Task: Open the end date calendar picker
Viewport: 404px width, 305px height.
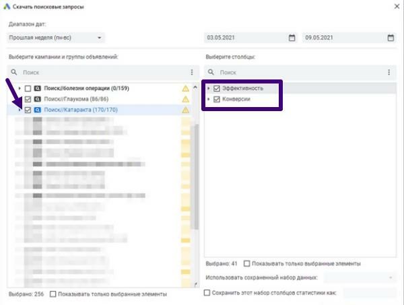Action: pos(391,38)
